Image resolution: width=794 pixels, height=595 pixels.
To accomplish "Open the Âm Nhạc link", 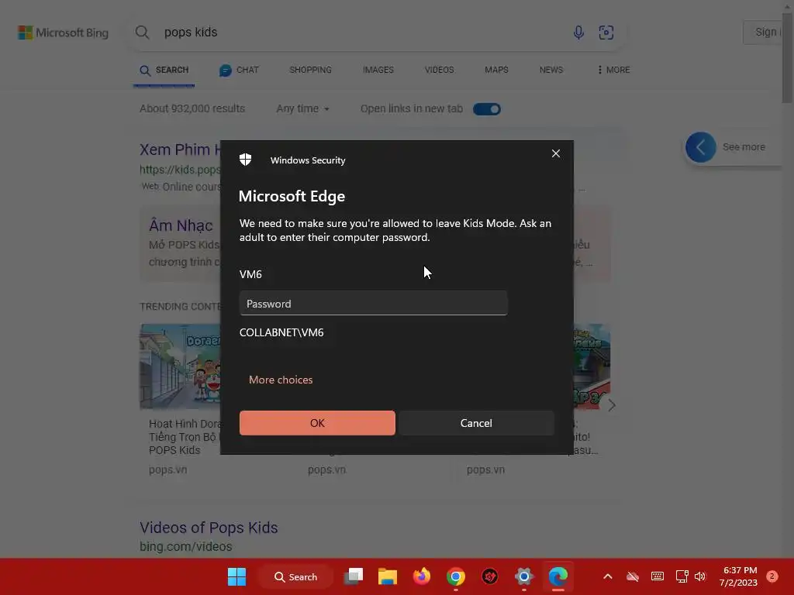I will [181, 225].
